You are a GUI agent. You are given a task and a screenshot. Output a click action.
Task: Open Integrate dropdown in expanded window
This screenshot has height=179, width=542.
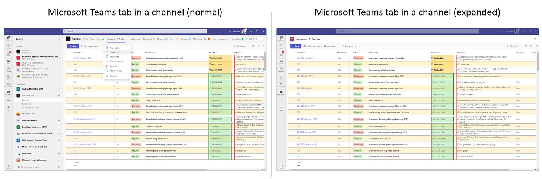click(x=349, y=46)
